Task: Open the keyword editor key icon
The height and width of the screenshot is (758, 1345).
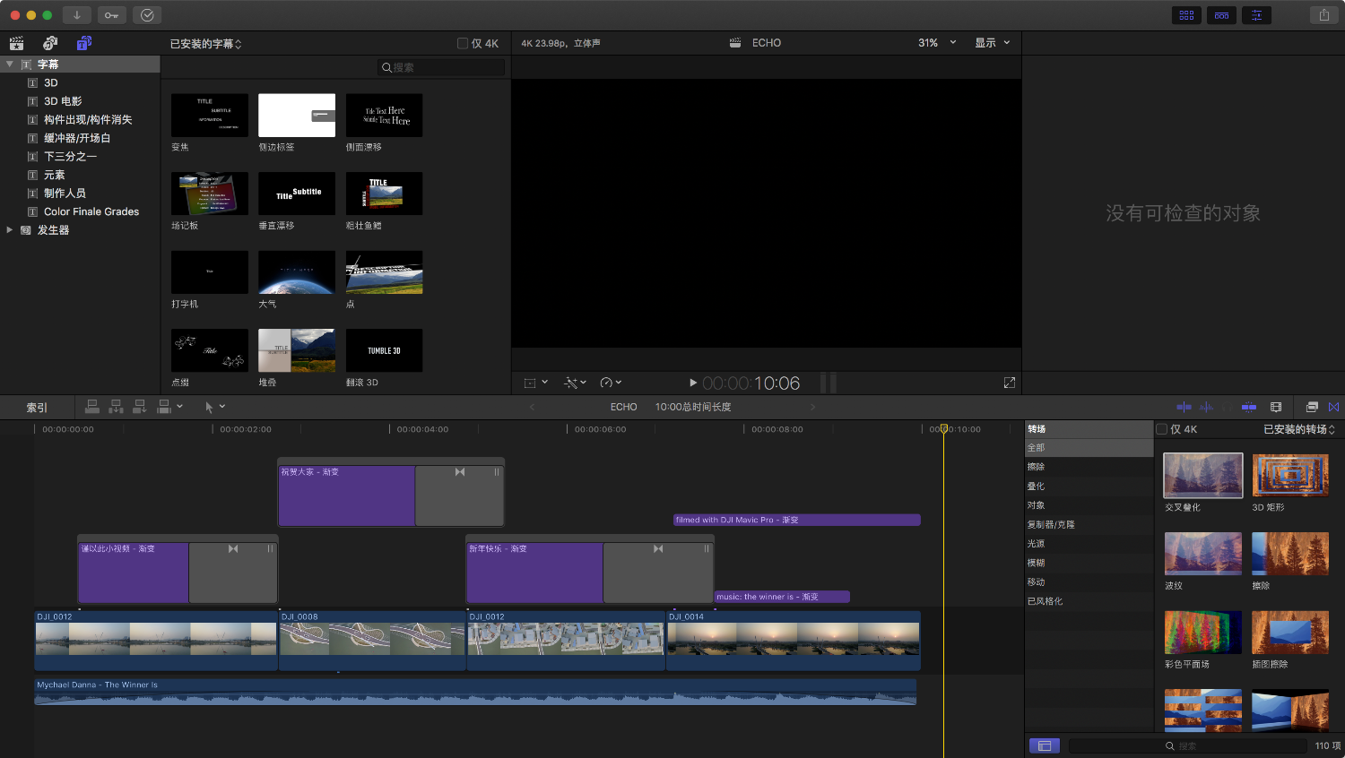Action: tap(111, 15)
